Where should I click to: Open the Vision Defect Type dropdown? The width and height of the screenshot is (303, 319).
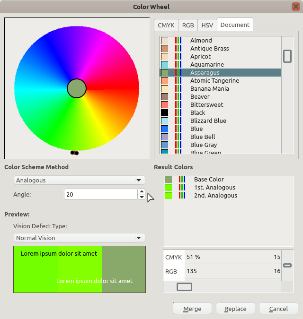(79, 238)
